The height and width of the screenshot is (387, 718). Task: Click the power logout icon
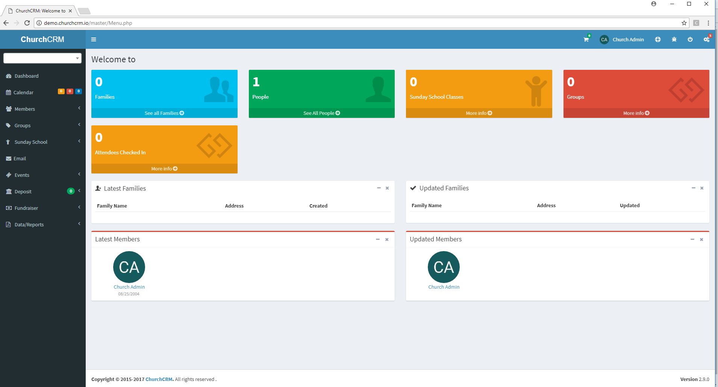click(x=690, y=39)
